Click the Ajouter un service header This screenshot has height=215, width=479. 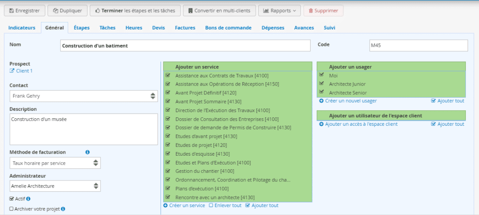(x=238, y=66)
